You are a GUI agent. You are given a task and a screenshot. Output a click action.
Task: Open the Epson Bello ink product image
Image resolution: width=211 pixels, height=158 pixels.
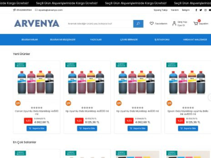pos(187,82)
